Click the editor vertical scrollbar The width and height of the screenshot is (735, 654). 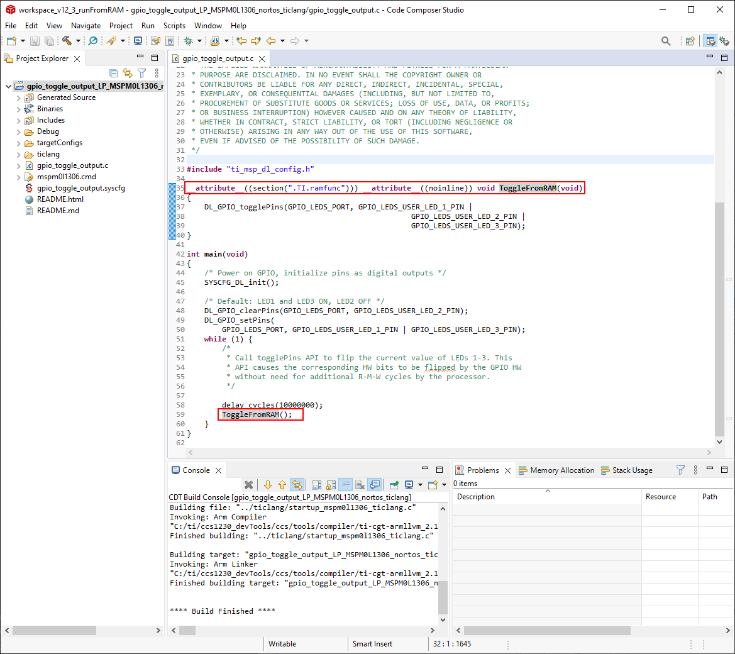point(720,314)
